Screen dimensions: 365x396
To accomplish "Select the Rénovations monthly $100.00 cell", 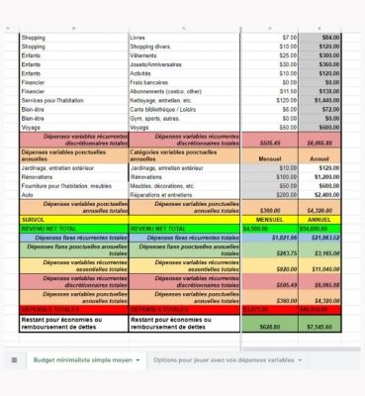I will tap(270, 177).
